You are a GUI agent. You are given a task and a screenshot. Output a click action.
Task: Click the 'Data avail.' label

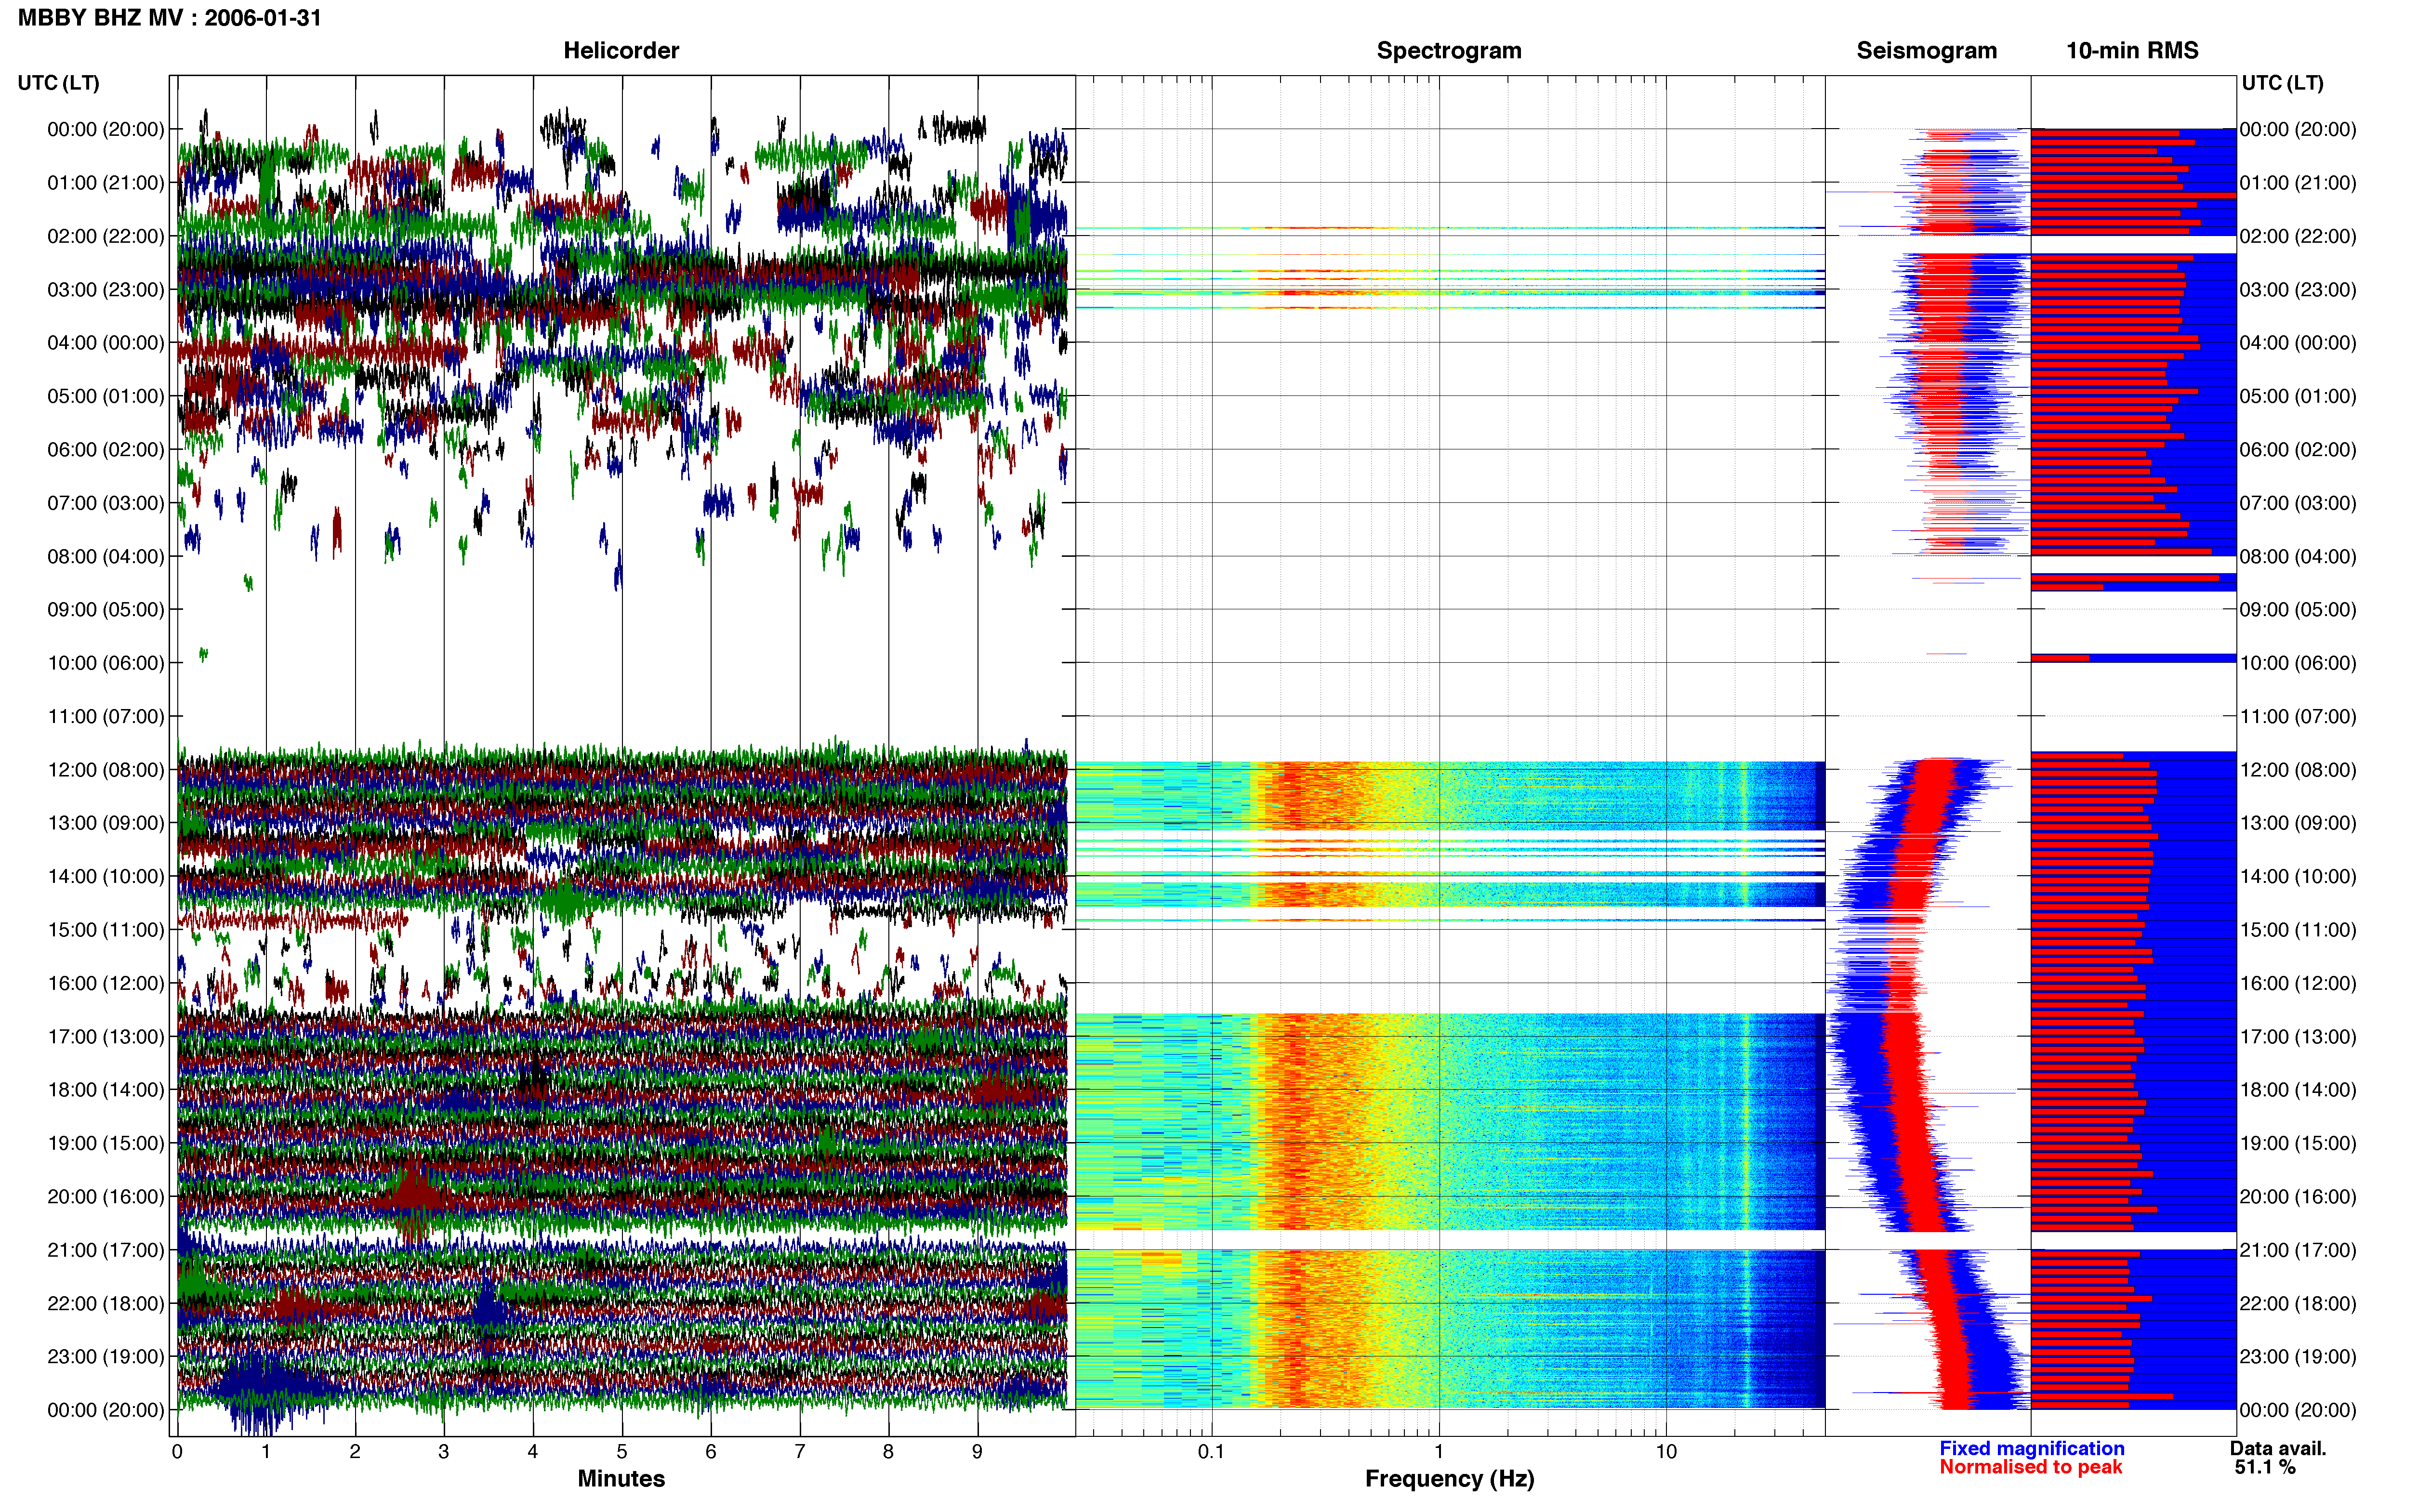click(2278, 1448)
